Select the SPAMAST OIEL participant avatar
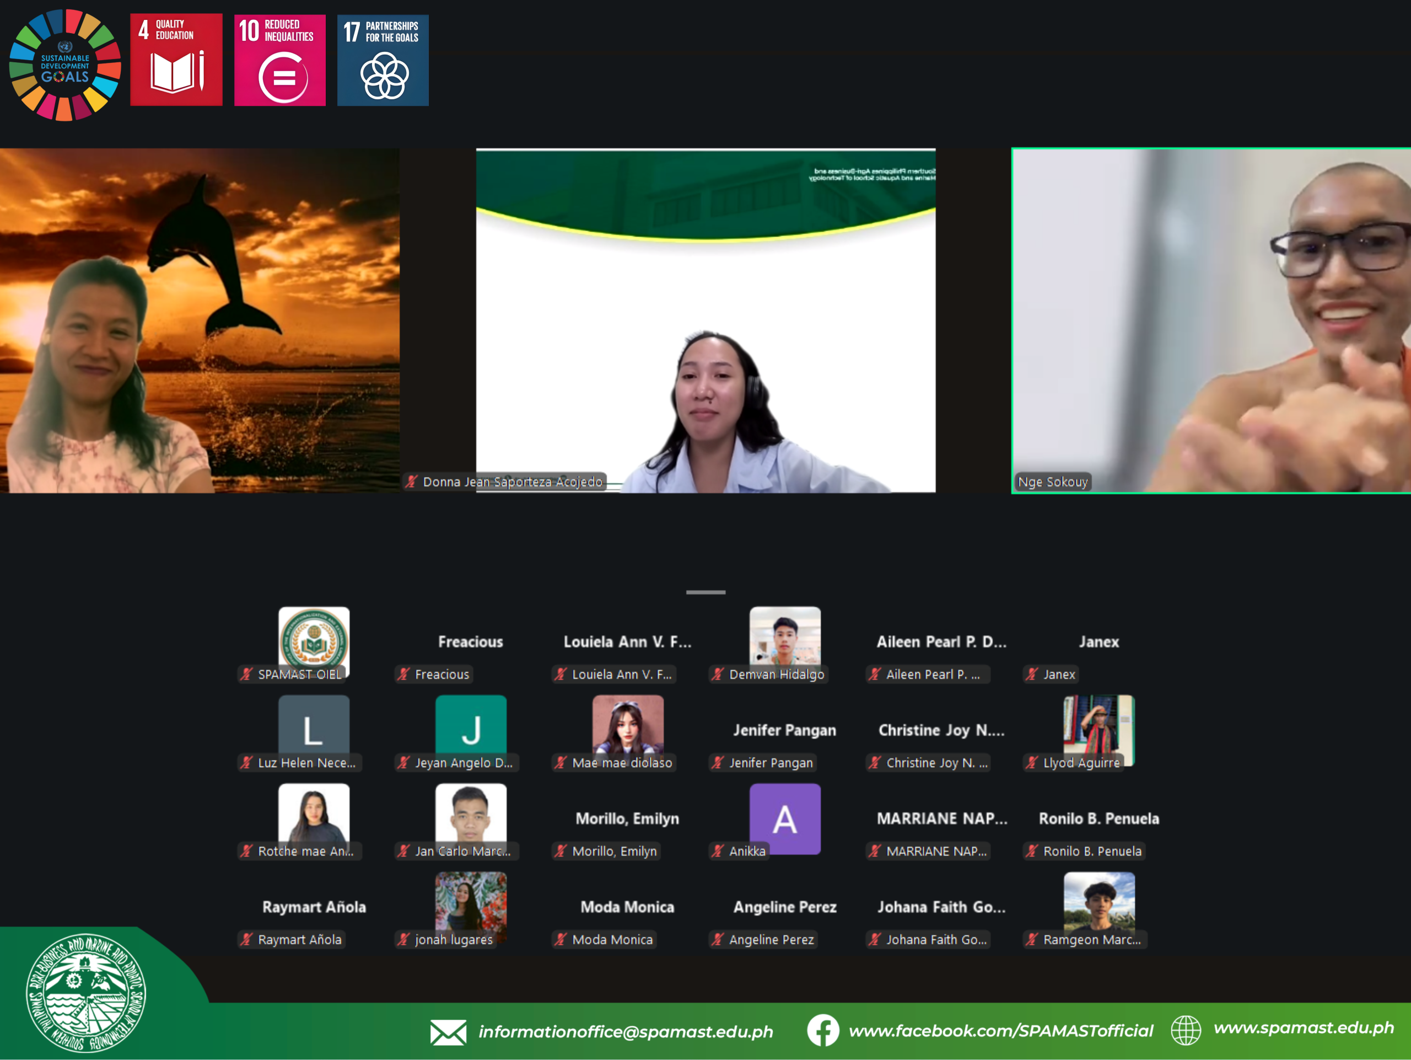The image size is (1411, 1060). [x=314, y=638]
